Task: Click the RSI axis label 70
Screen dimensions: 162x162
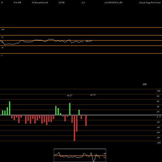Action: 2,37
